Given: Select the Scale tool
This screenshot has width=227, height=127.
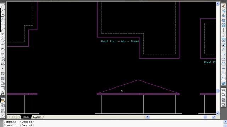Looking at the screenshot, I should tap(223, 40).
